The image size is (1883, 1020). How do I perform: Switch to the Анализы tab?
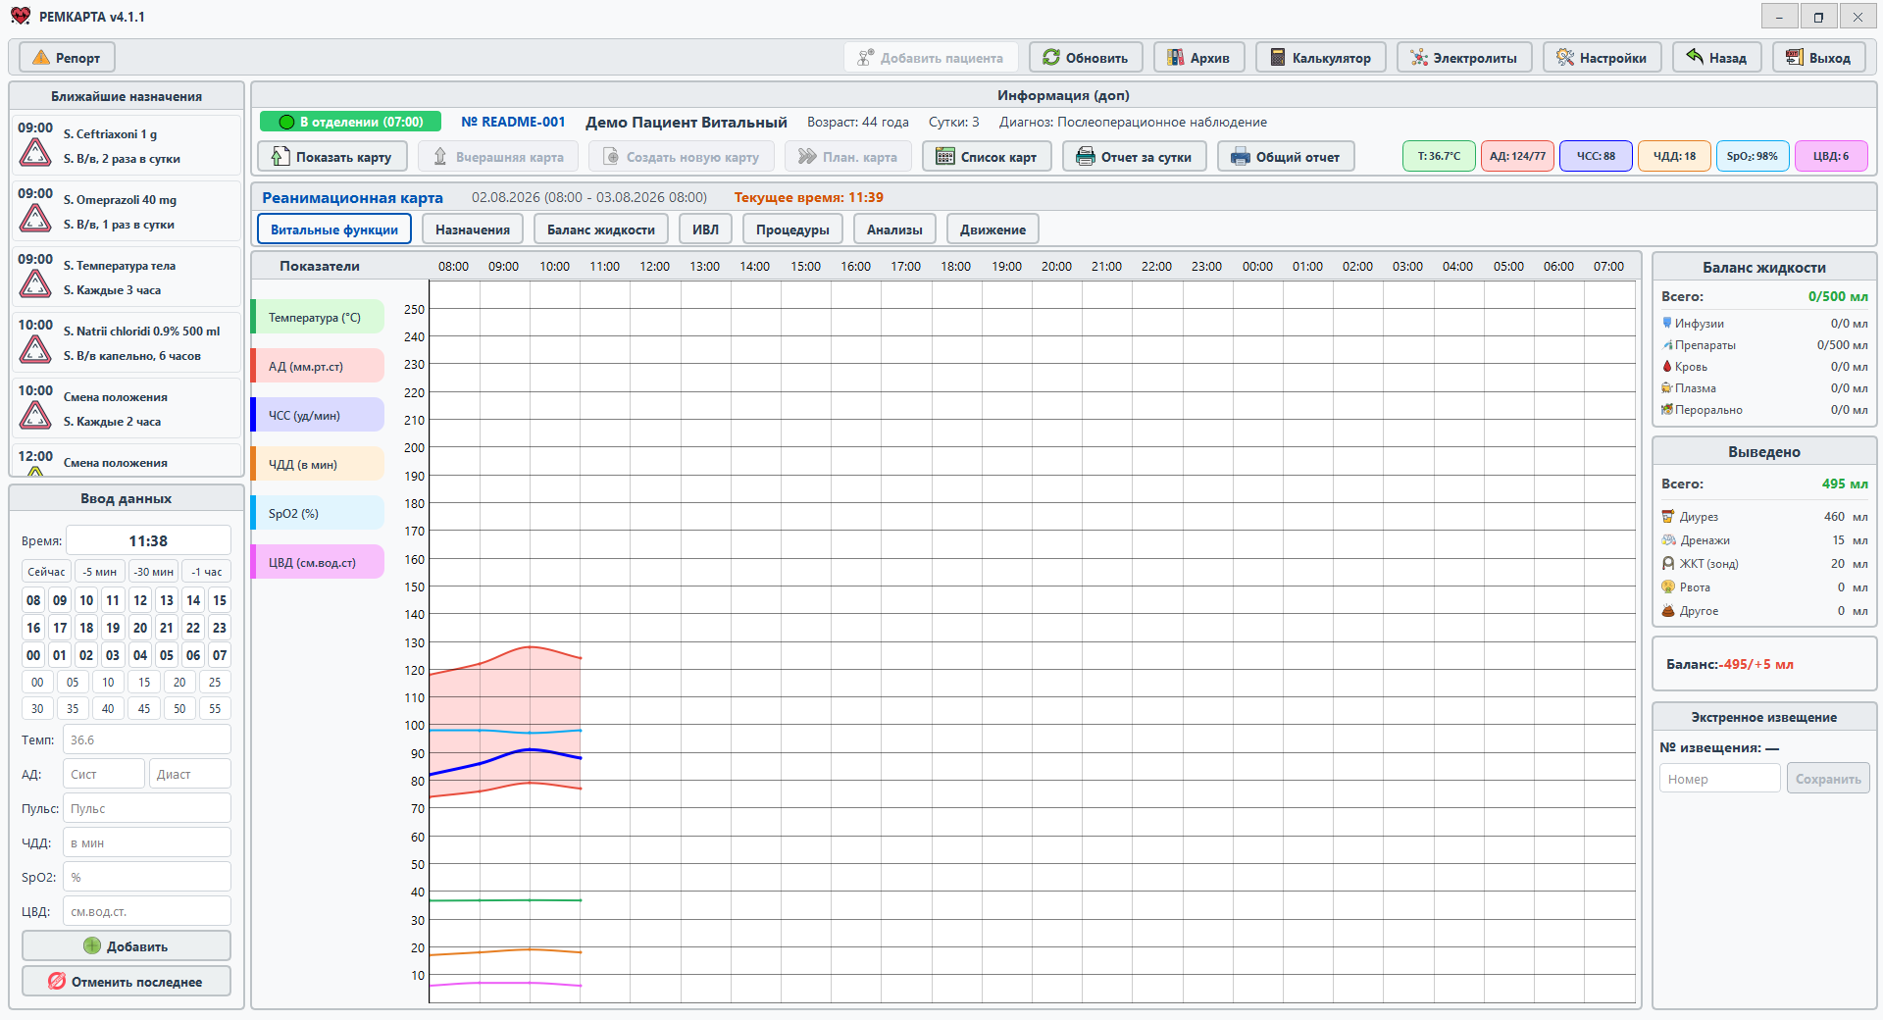coord(894,229)
